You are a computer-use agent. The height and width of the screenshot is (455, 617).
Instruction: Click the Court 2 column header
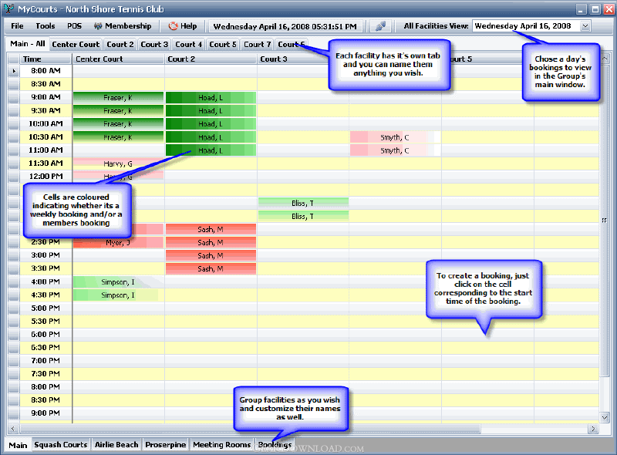click(211, 59)
